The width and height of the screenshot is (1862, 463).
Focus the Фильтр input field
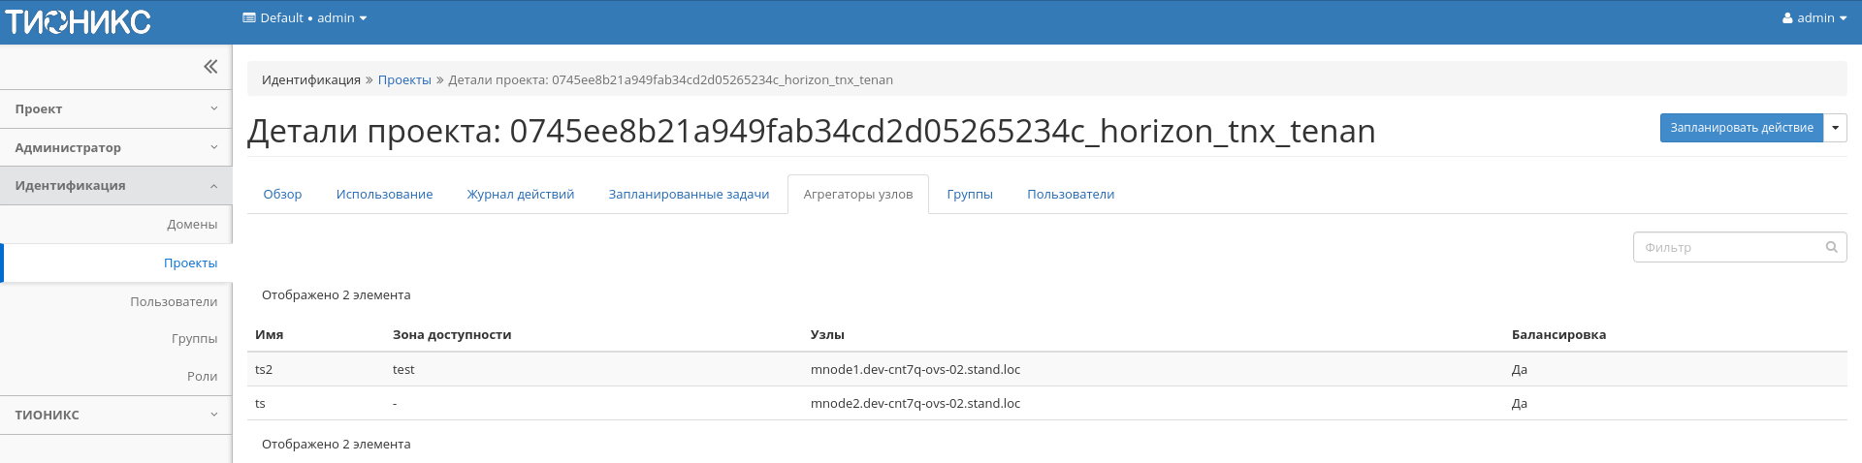point(1729,248)
